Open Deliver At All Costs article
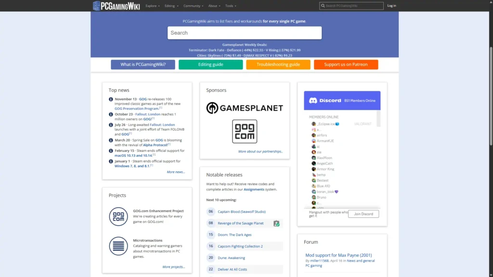This screenshot has width=493, height=277. 233,269
